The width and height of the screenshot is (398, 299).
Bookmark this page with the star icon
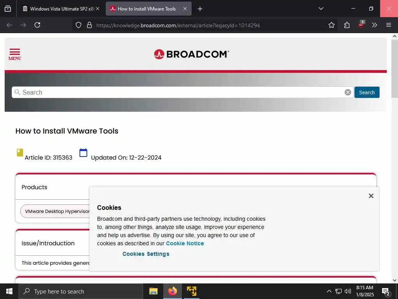click(x=331, y=25)
